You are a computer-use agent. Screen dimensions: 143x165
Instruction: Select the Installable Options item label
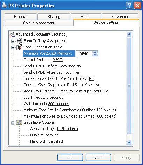click(39, 122)
